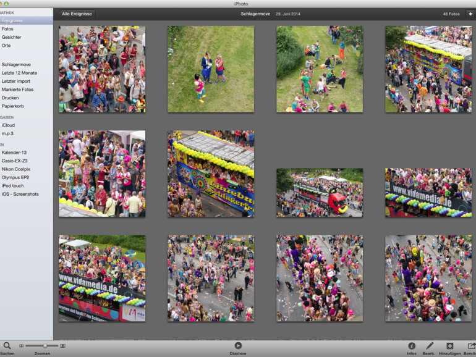Return to Alle Ereignisse
Image resolution: width=476 pixels, height=357 pixels.
tap(77, 14)
